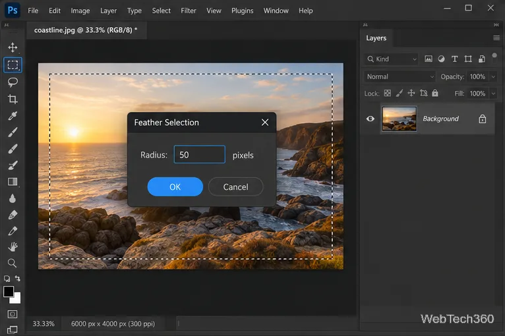Select the Move tool
This screenshot has height=336, width=505.
point(13,47)
